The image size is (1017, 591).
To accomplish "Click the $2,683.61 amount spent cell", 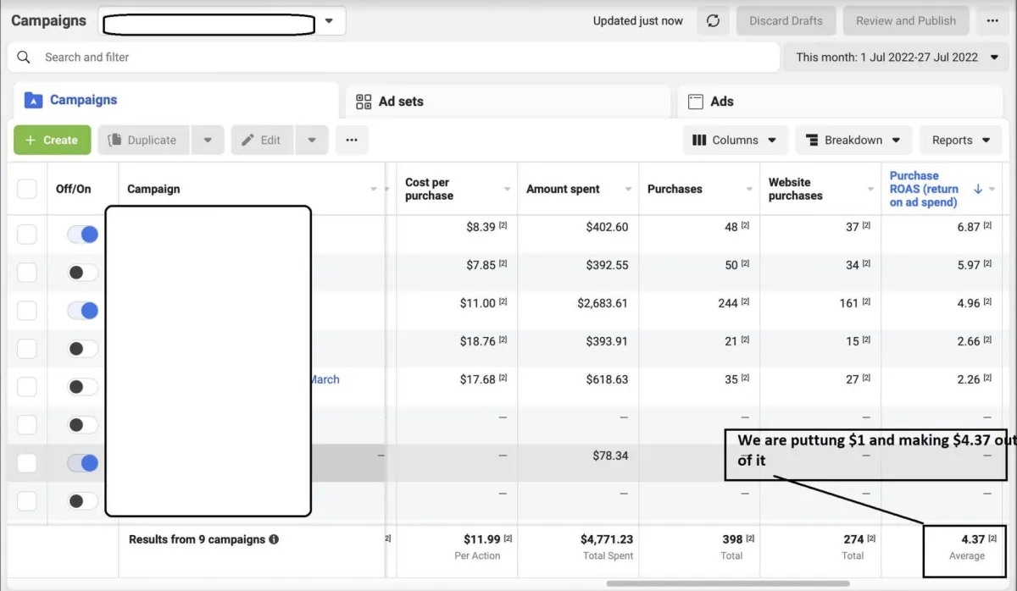I will [x=603, y=303].
